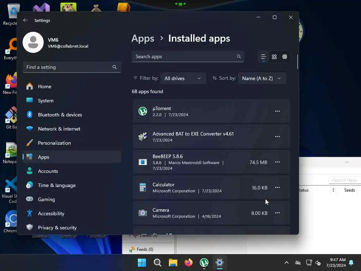This screenshot has width=361, height=271.
Task: Open the System settings page
Action: point(72,101)
